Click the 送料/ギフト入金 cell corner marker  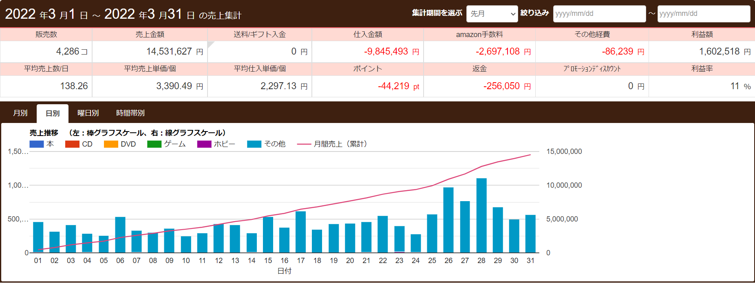210,44
